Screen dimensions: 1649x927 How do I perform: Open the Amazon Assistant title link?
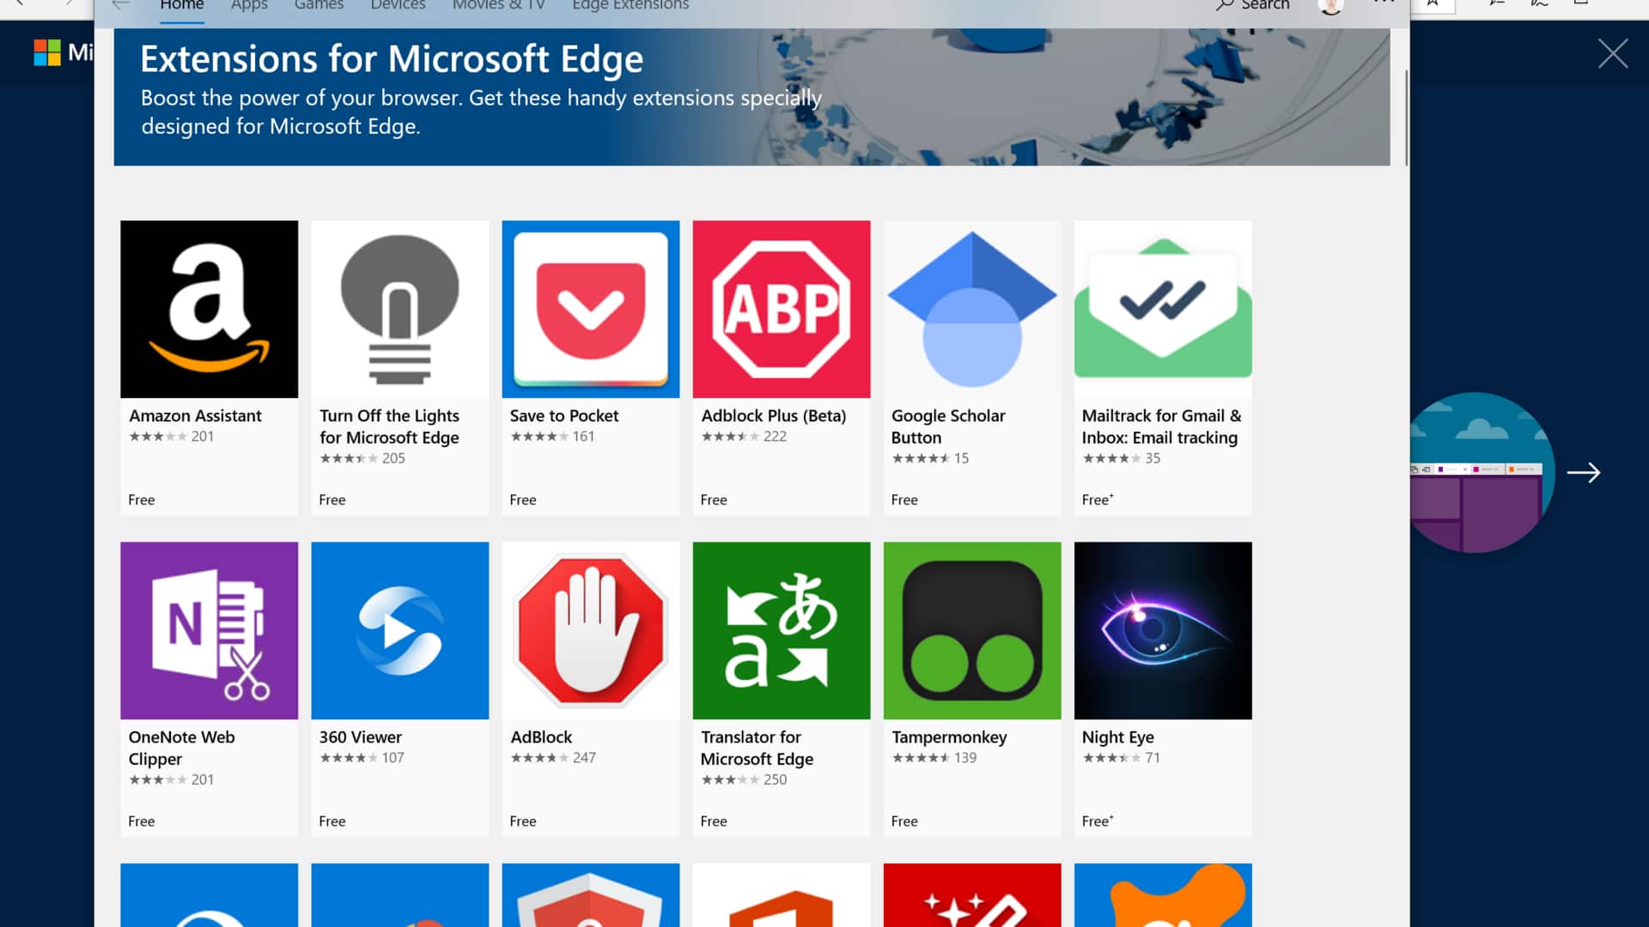coord(195,415)
